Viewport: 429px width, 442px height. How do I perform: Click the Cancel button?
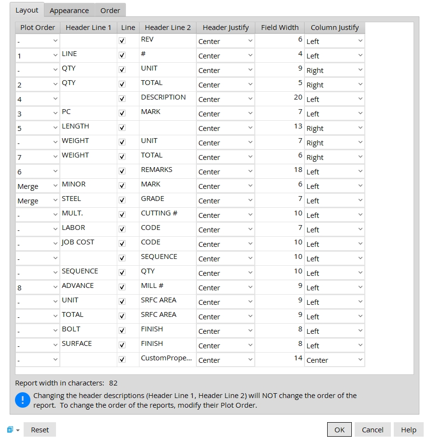pos(373,430)
